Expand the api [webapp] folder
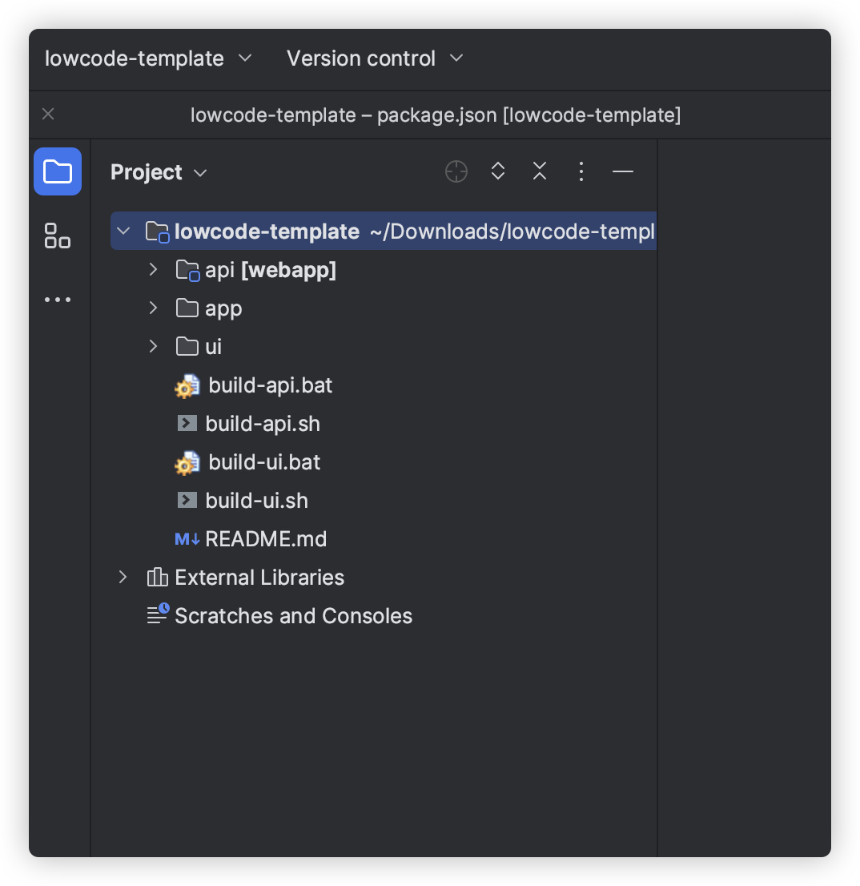Image resolution: width=860 pixels, height=886 pixels. coord(154,270)
